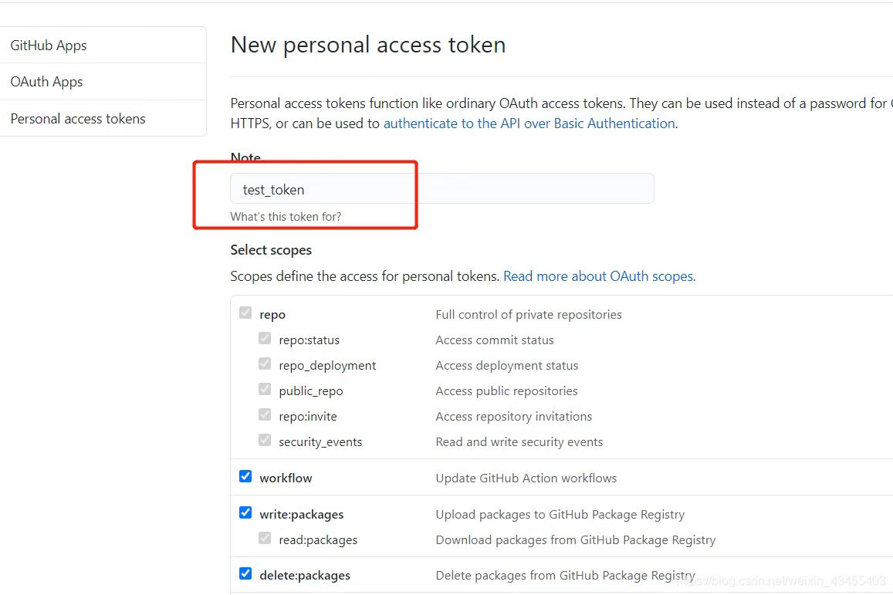Open Read more about OAuth scopes link

[x=599, y=276]
